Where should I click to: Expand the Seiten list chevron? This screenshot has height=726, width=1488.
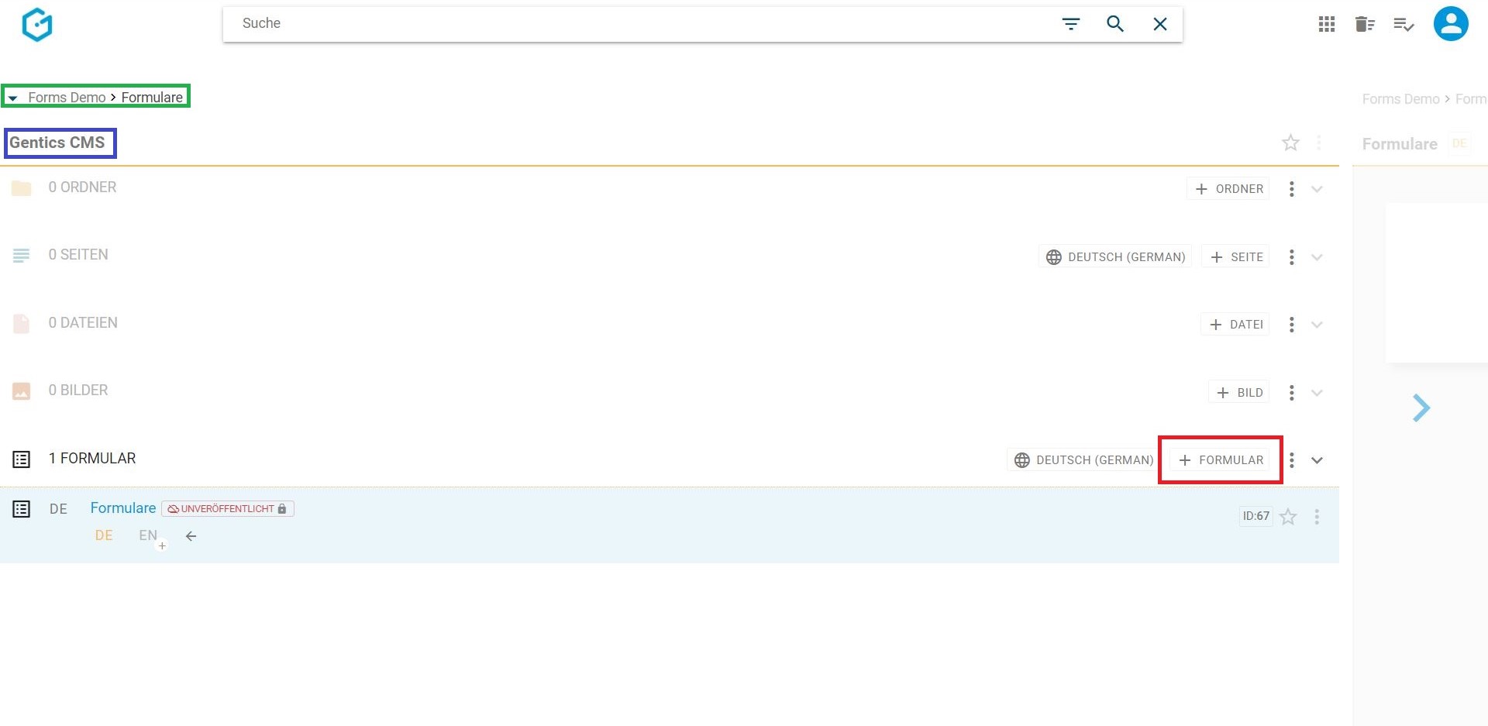click(x=1317, y=257)
